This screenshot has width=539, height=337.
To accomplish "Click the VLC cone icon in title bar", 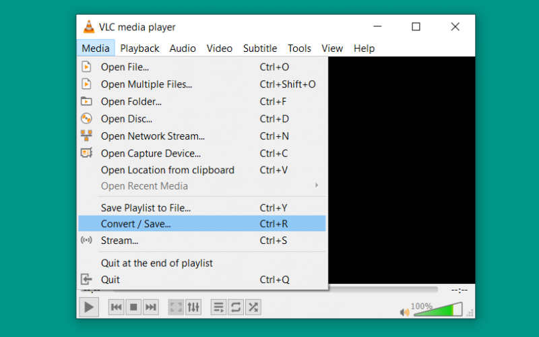I will [89, 27].
